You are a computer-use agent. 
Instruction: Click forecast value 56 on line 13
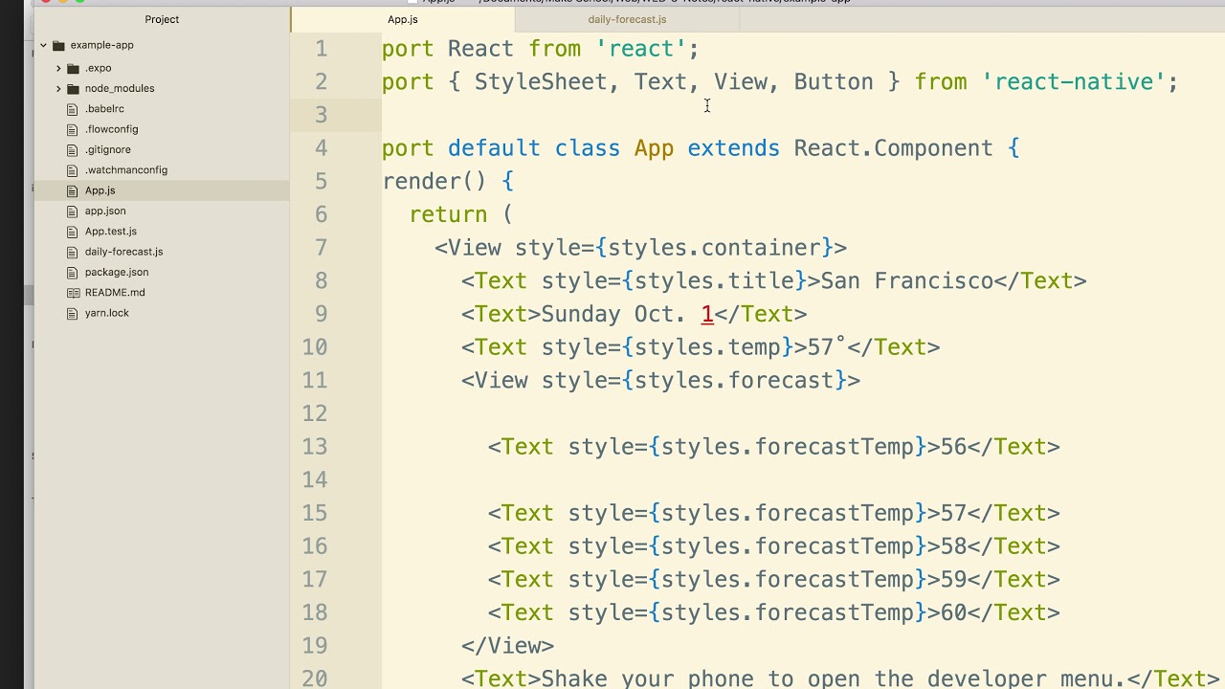pyautogui.click(x=953, y=447)
